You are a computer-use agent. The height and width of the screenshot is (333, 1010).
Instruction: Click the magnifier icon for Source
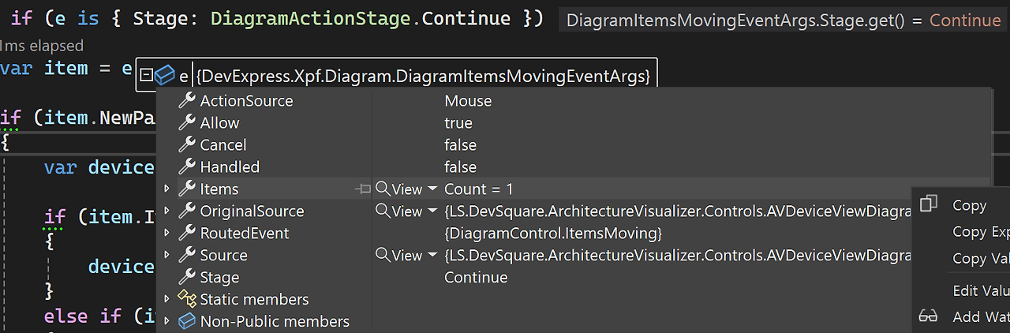pos(383,255)
